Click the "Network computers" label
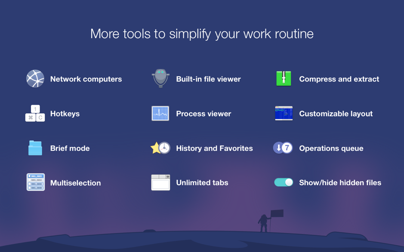 86,79
